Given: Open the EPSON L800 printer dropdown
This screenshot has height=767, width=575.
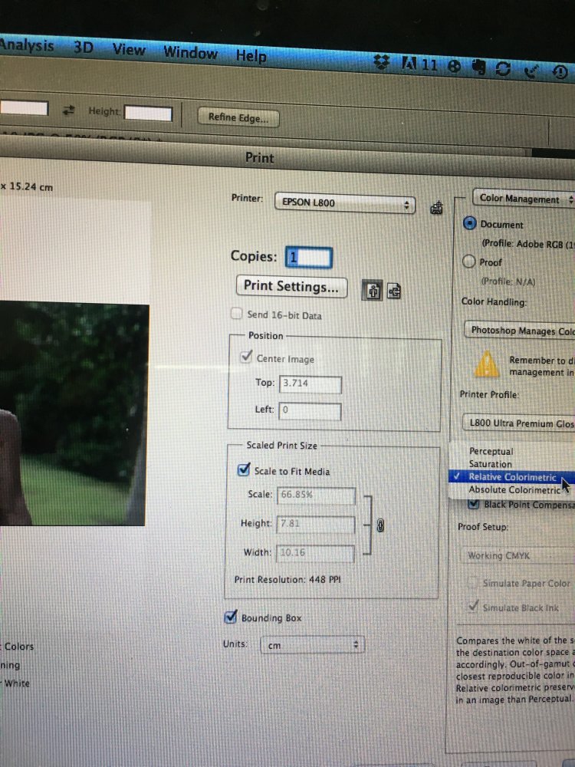Looking at the screenshot, I should [344, 204].
